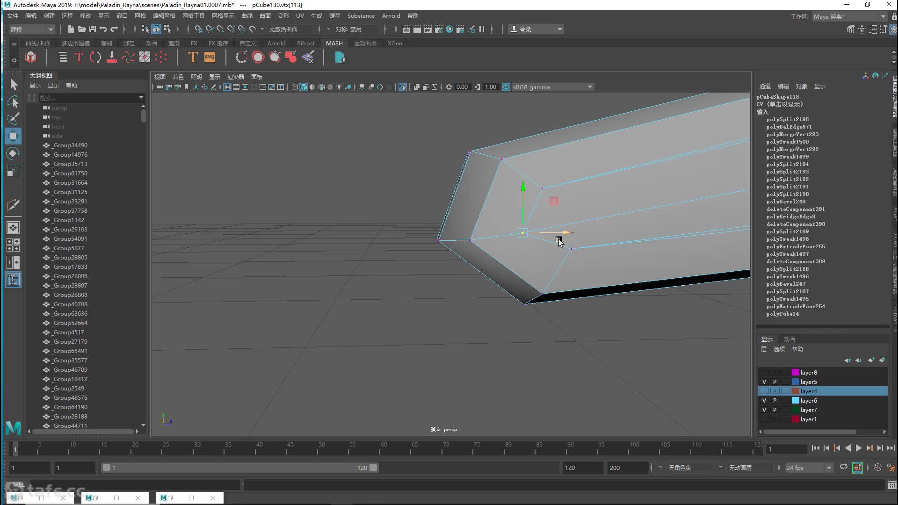Switch to the Arnold shelf tab

coord(276,43)
